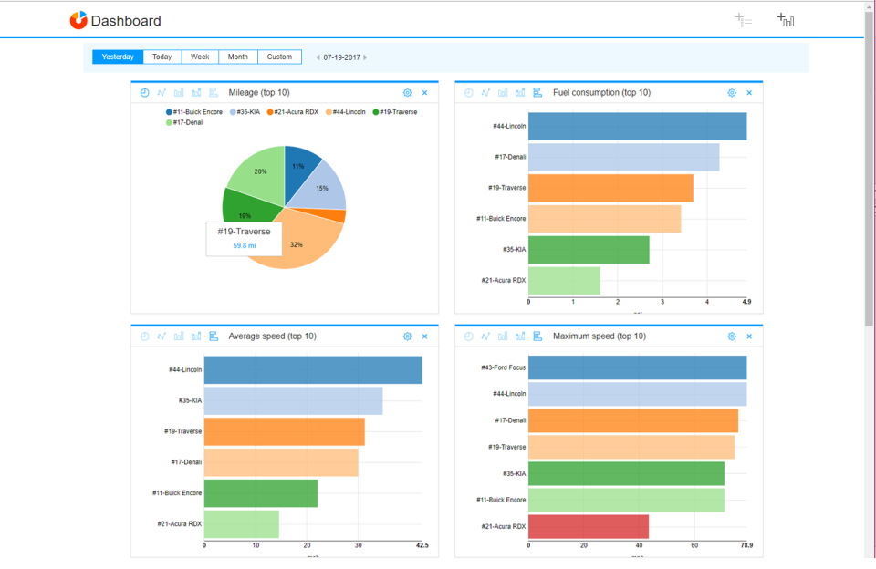Switch to the Today tab
This screenshot has width=876, height=569.
click(162, 56)
